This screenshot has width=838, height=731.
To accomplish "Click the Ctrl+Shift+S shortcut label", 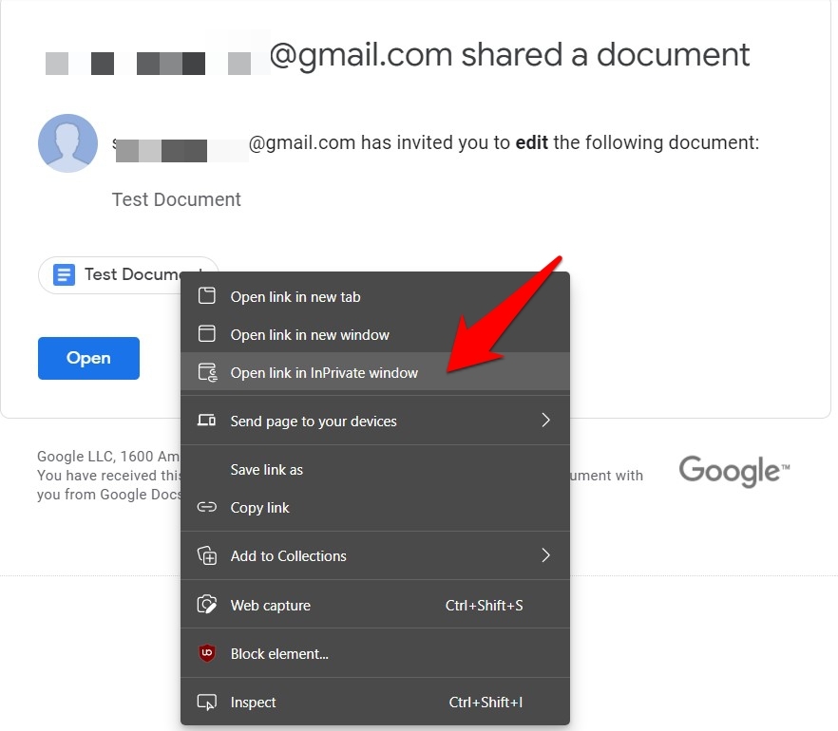I will point(485,605).
